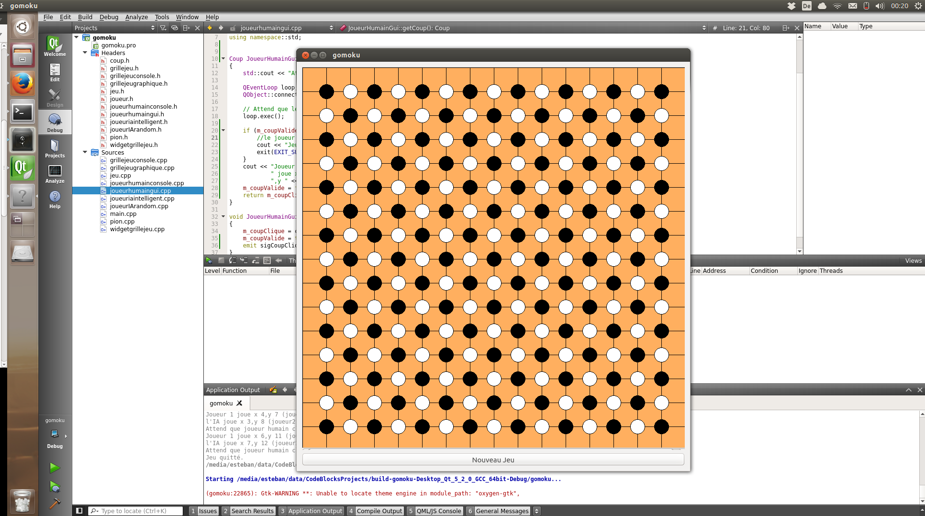
Task: Collapse the Headers folder
Action: (85, 53)
